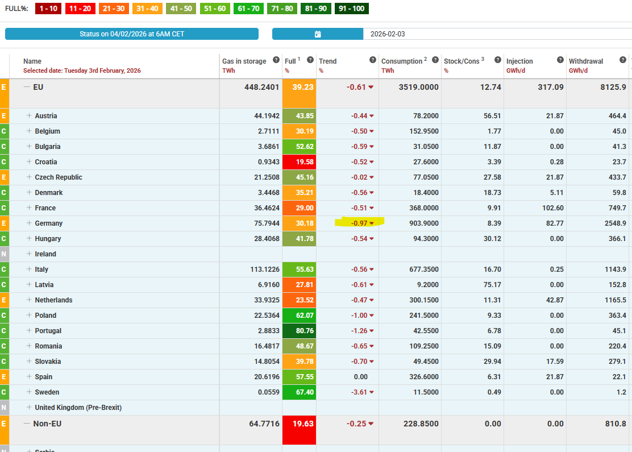The width and height of the screenshot is (632, 452).
Task: Click the info icon in Injection column header
Action: pyautogui.click(x=560, y=60)
